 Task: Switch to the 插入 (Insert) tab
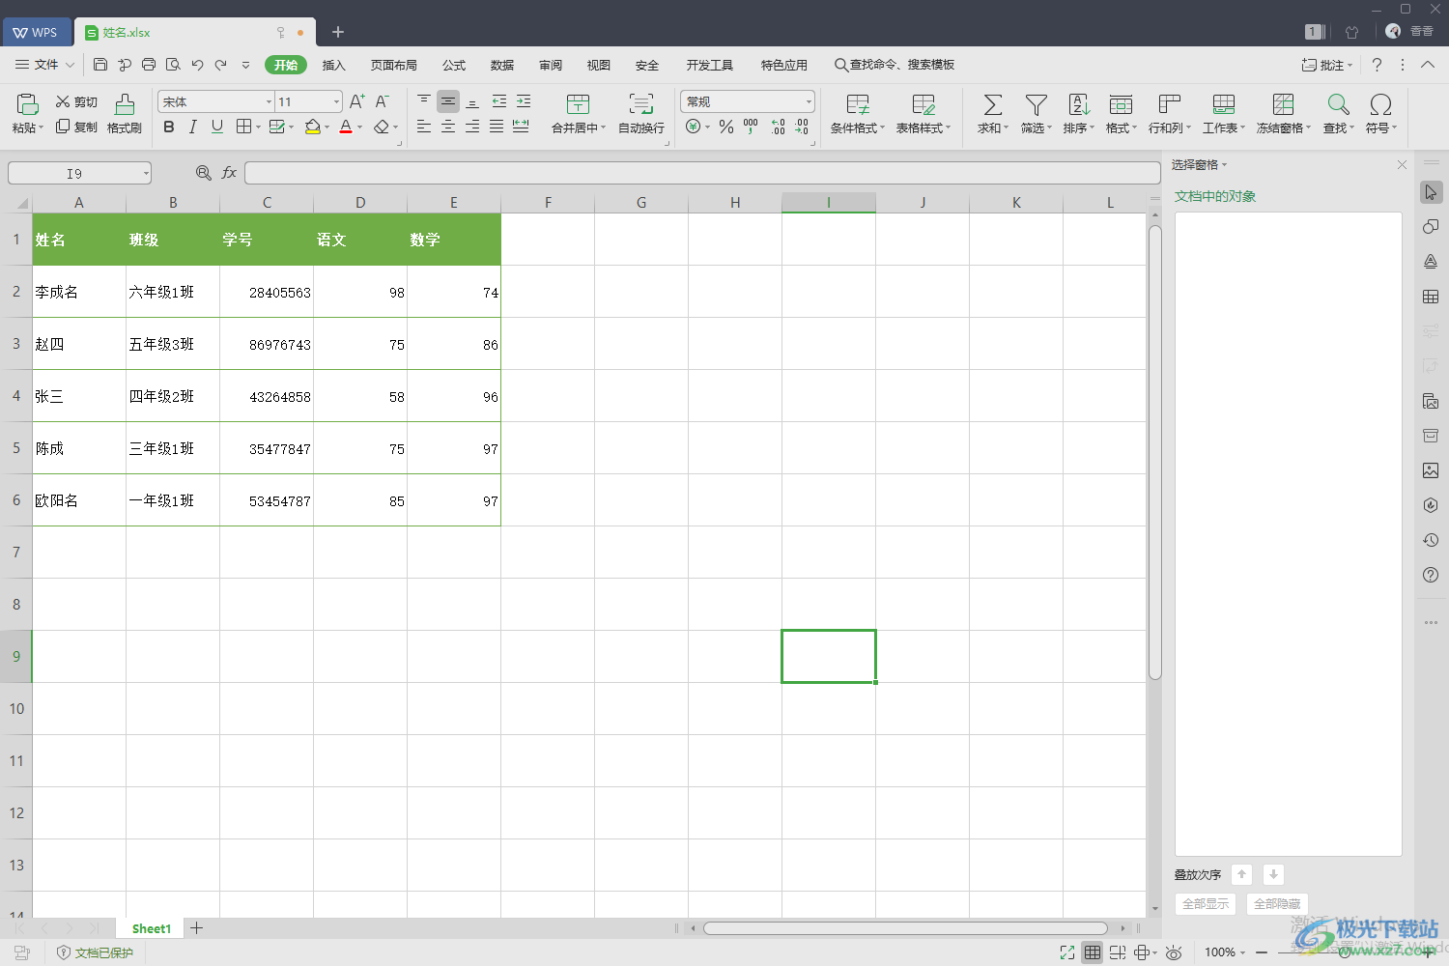point(333,65)
